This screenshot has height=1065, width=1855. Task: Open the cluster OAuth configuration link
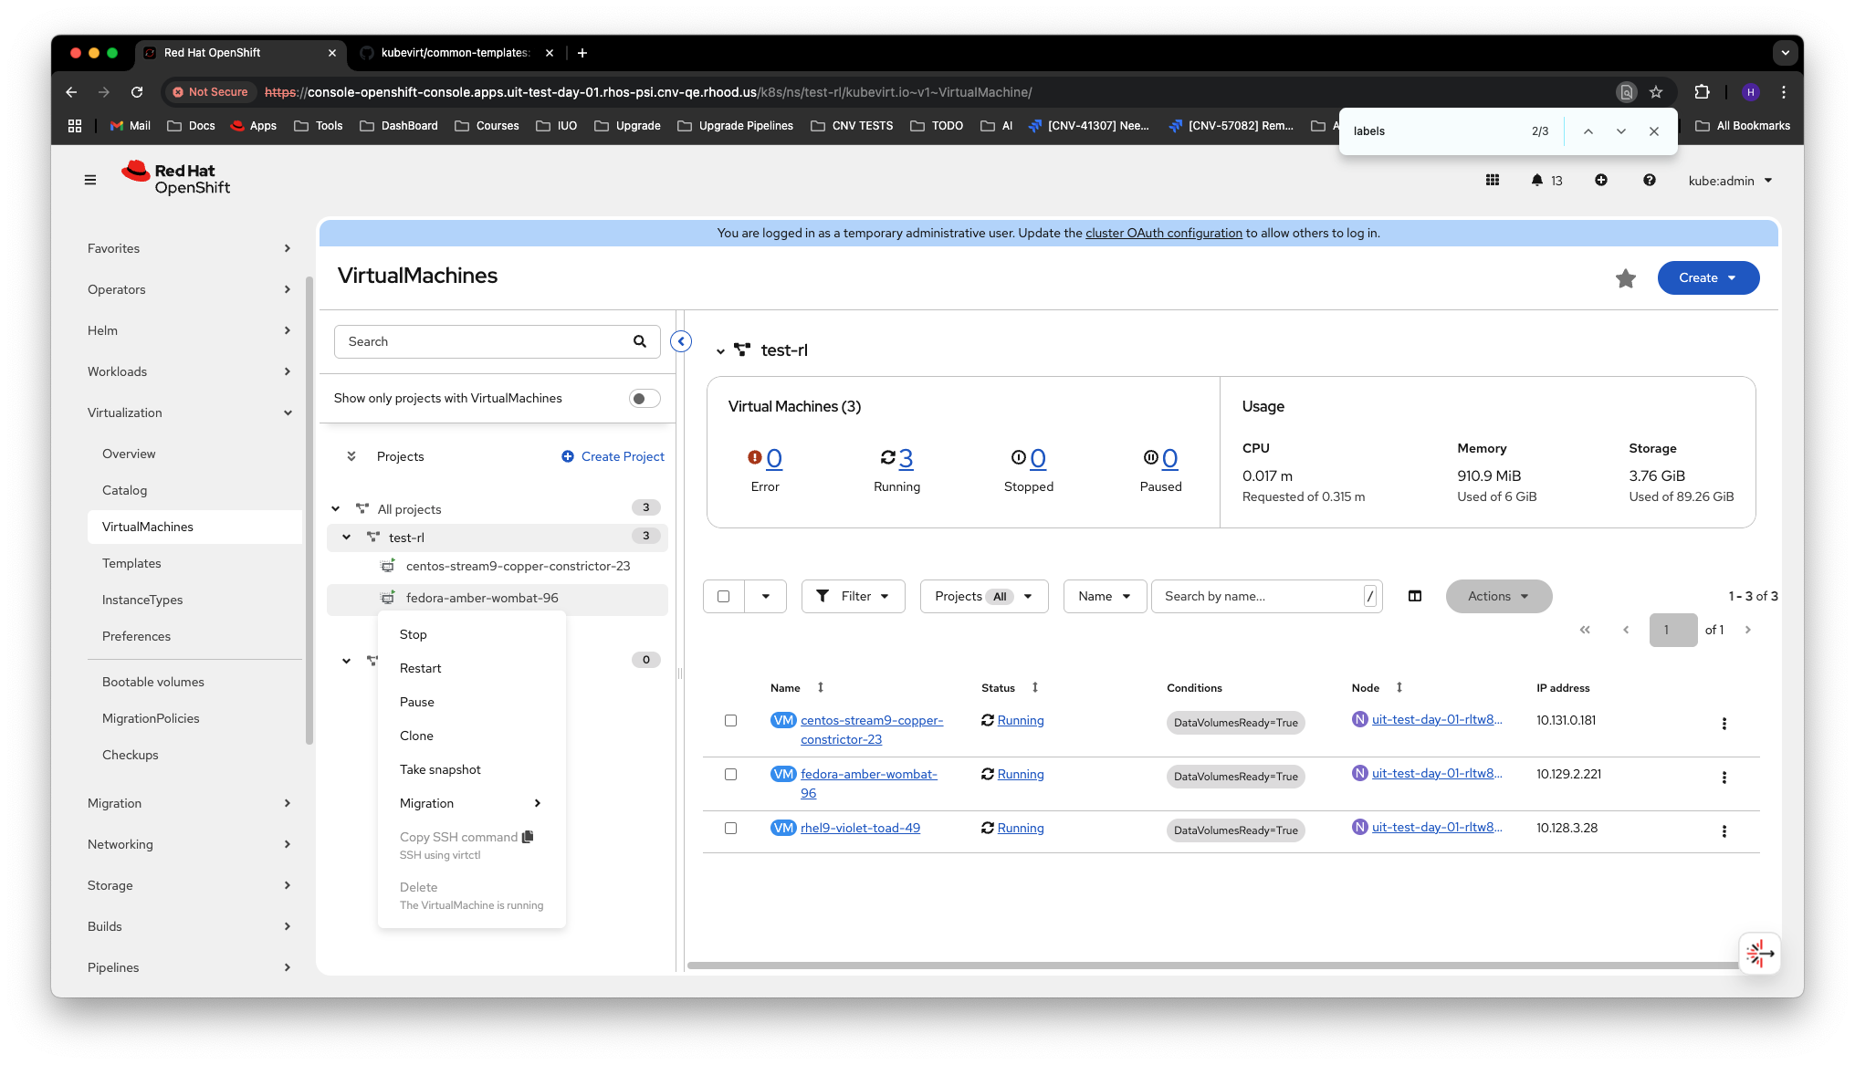pyautogui.click(x=1163, y=233)
